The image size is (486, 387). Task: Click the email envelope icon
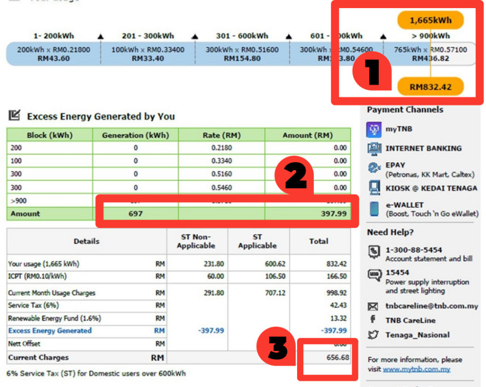coord(373,306)
